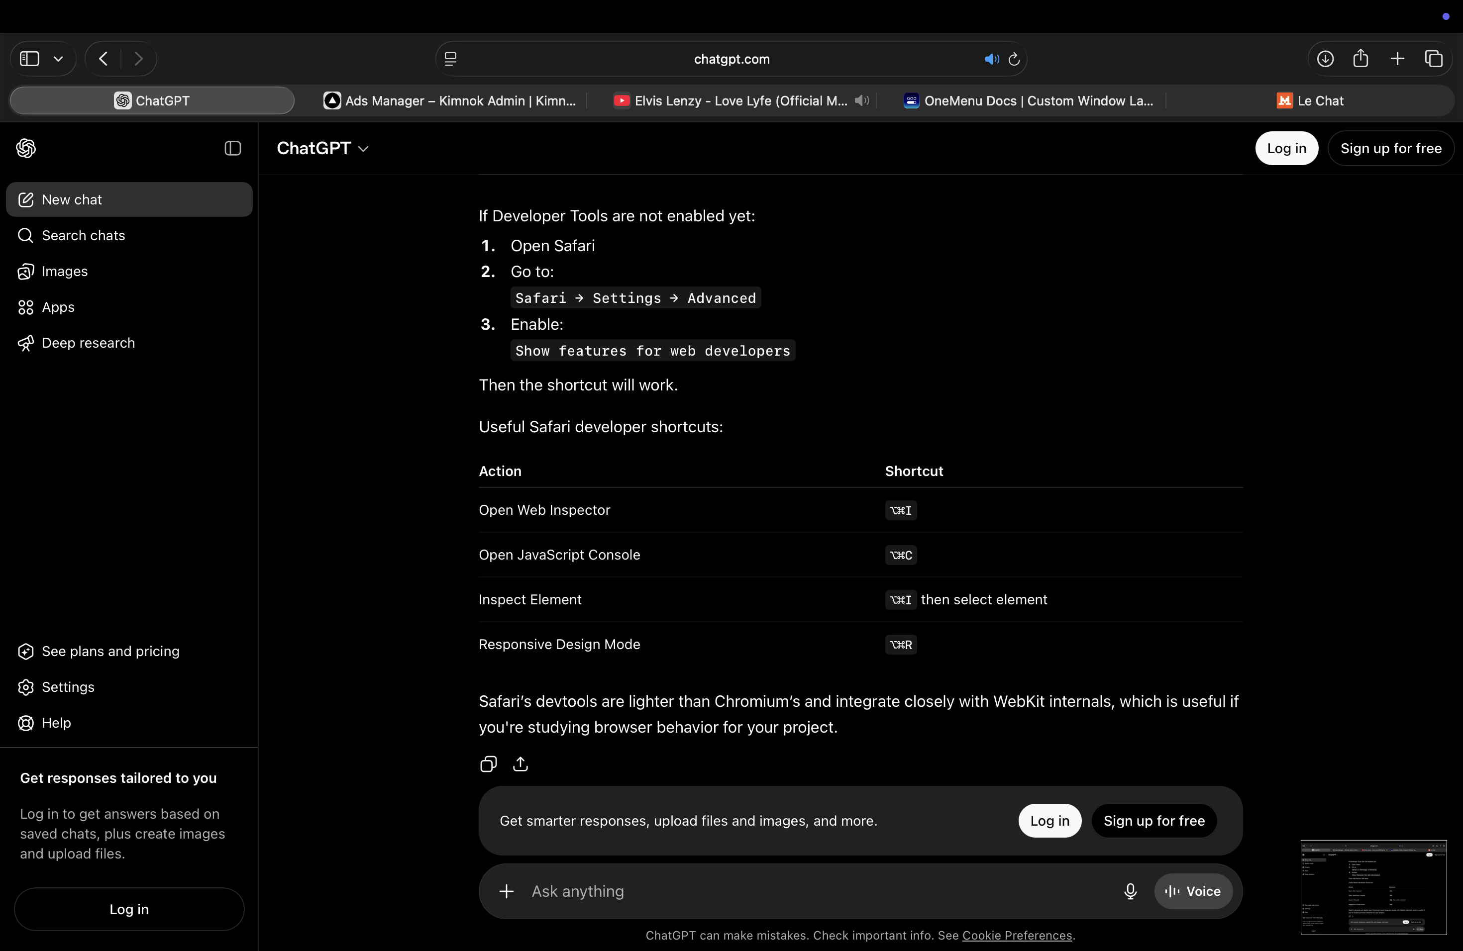Click the 'Safari → Settings → Advanced' code text

[x=635, y=298]
